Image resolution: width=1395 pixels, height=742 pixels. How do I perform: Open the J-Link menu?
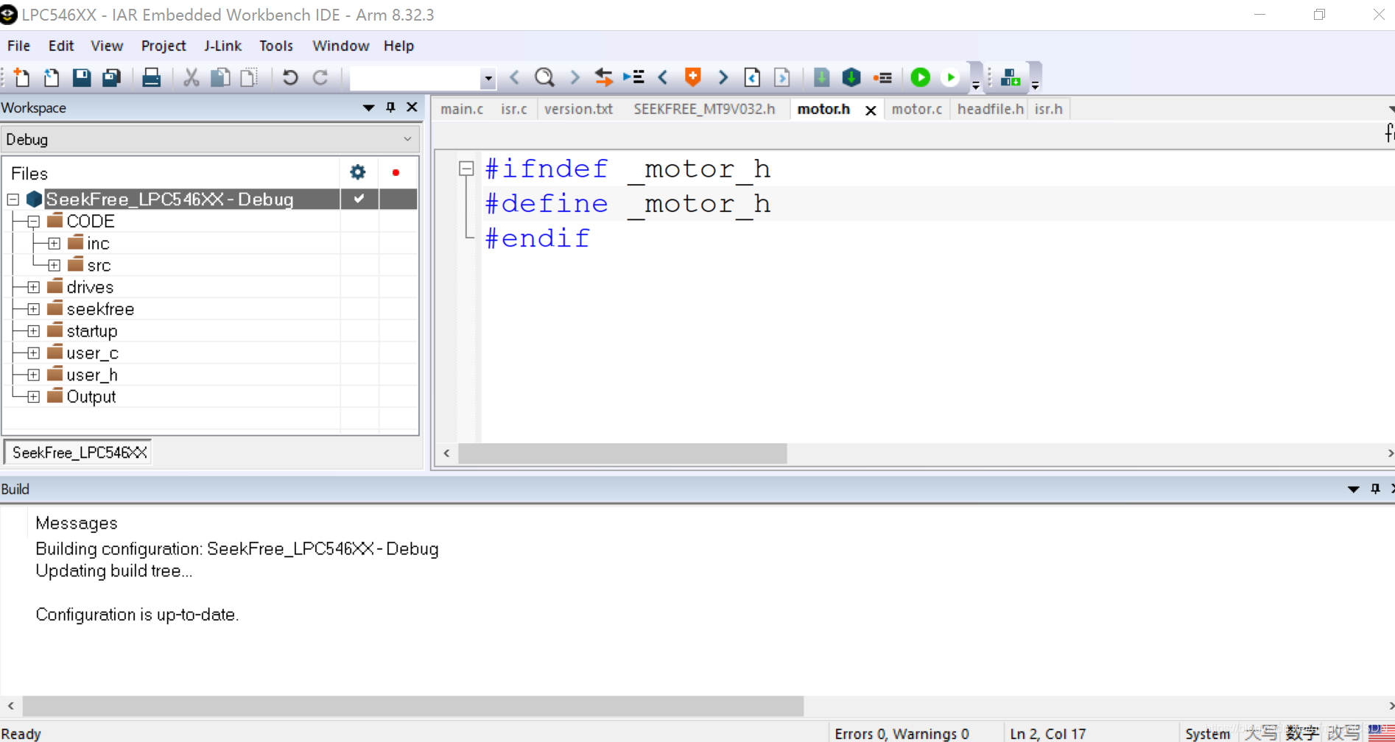tap(222, 46)
